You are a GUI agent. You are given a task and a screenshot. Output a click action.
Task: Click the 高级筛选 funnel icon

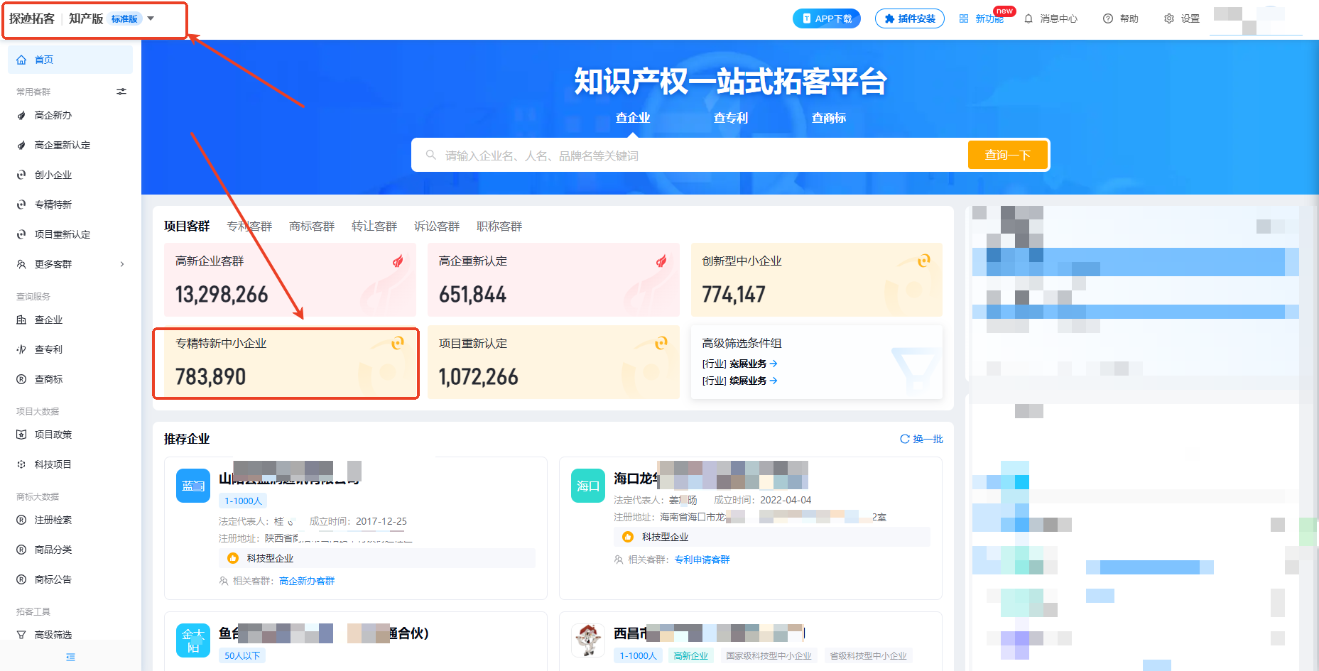(x=21, y=635)
